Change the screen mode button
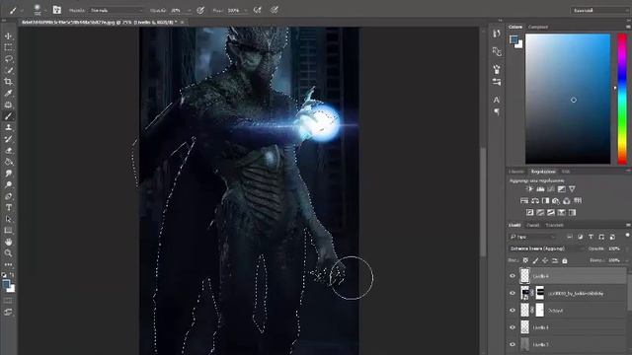Image resolution: width=632 pixels, height=355 pixels. click(8, 312)
